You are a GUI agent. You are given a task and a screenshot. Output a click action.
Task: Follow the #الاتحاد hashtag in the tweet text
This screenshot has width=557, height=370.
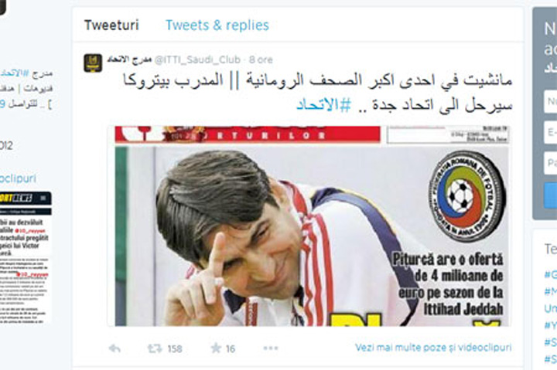coord(323,105)
